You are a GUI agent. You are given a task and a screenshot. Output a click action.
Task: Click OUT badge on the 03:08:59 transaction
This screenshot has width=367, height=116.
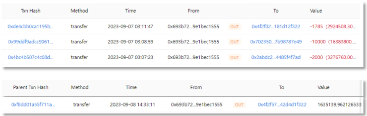[x=234, y=42]
